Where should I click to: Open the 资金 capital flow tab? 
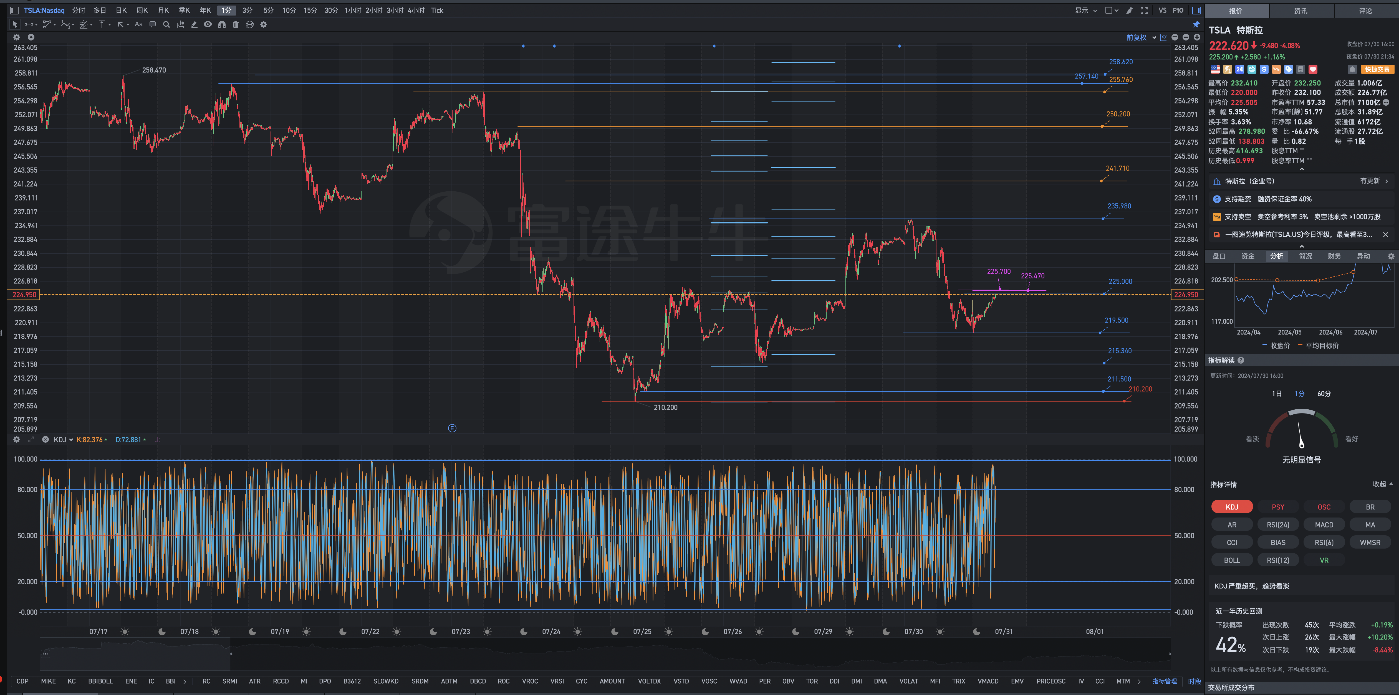tap(1248, 256)
